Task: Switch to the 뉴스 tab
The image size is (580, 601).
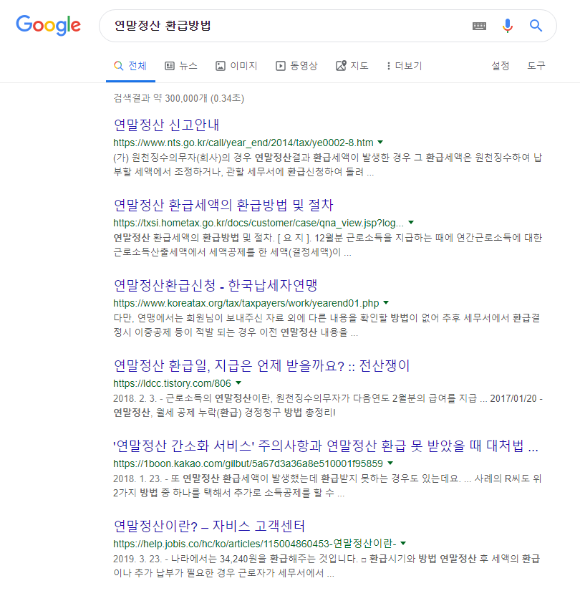Action: pos(181,66)
